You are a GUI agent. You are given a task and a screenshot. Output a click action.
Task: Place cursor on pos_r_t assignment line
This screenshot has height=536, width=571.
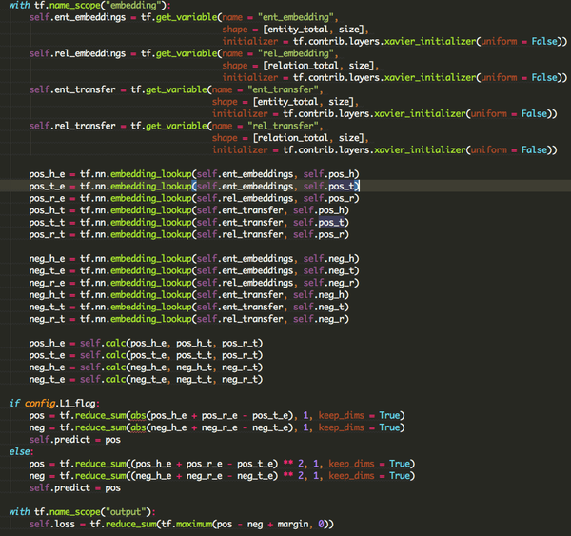click(189, 234)
